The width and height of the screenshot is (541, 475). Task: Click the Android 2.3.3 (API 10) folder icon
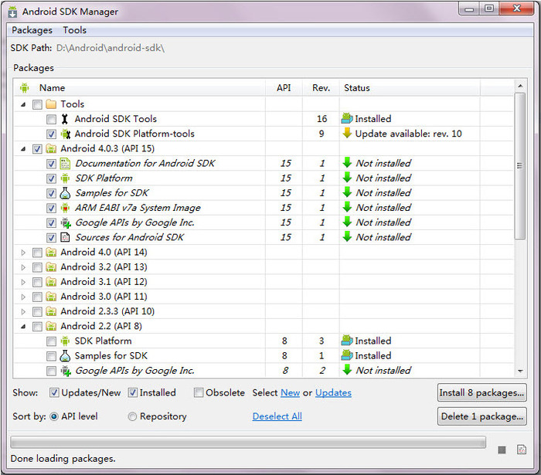pyautogui.click(x=51, y=311)
